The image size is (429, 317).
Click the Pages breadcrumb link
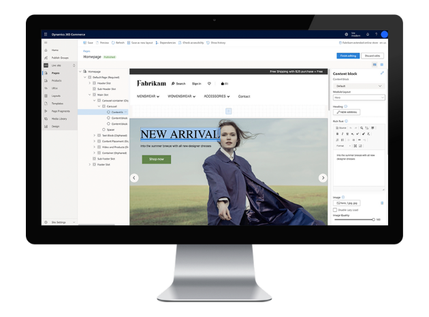(x=86, y=51)
